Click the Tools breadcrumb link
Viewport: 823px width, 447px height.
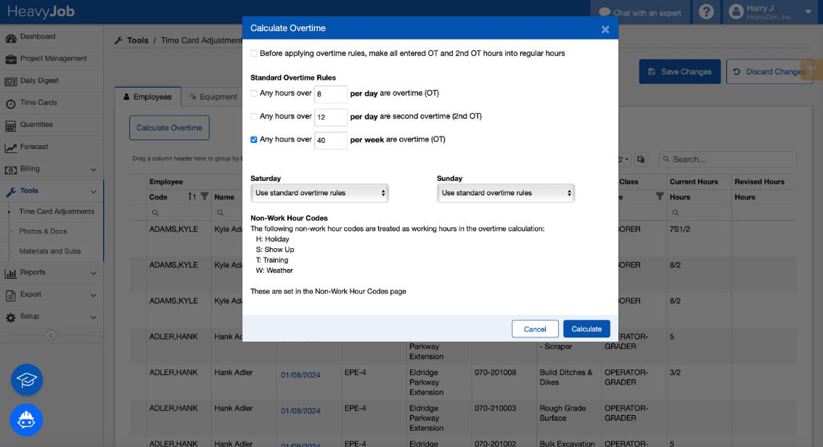point(137,41)
